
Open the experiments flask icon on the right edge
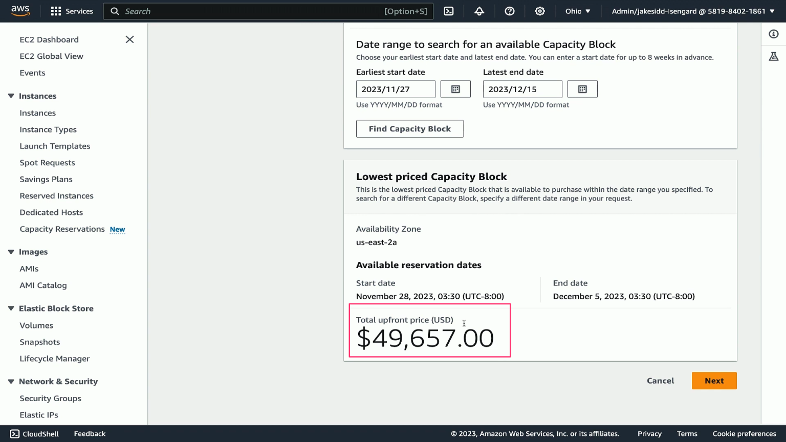[773, 56]
